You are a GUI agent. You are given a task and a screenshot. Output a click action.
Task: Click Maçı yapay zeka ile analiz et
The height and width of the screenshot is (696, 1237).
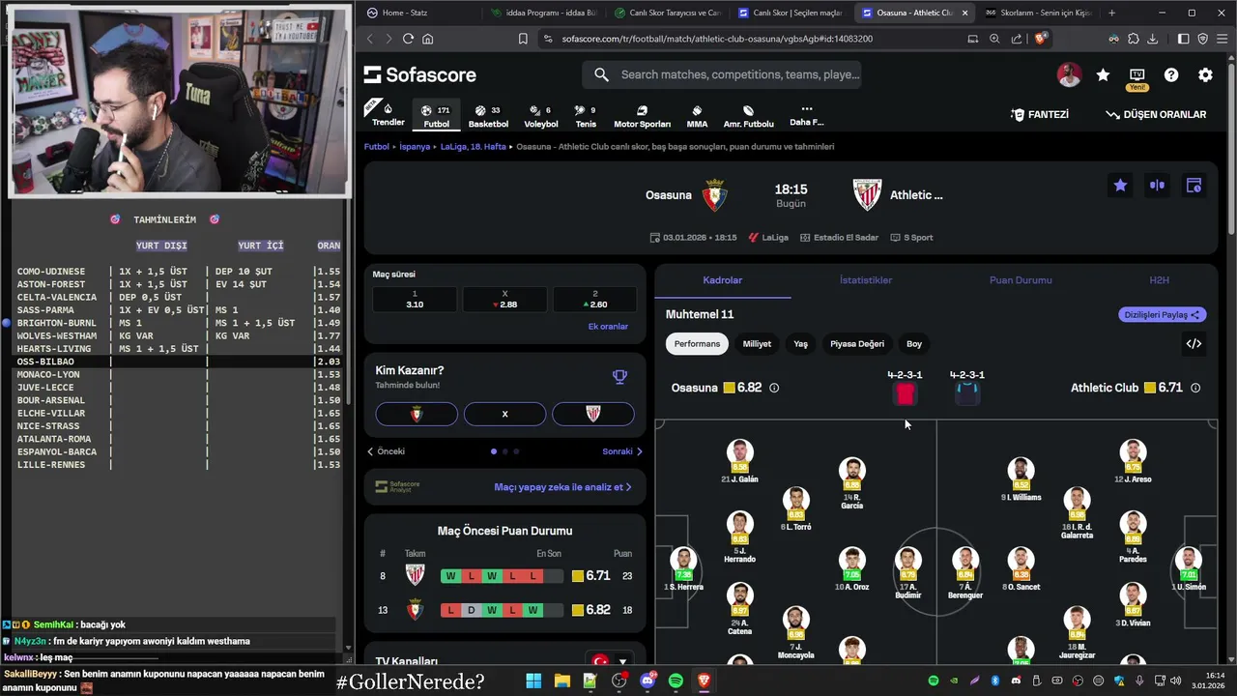point(562,487)
